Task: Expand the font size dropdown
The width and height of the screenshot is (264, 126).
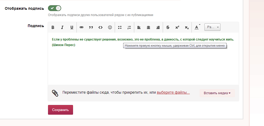Action: point(212,27)
